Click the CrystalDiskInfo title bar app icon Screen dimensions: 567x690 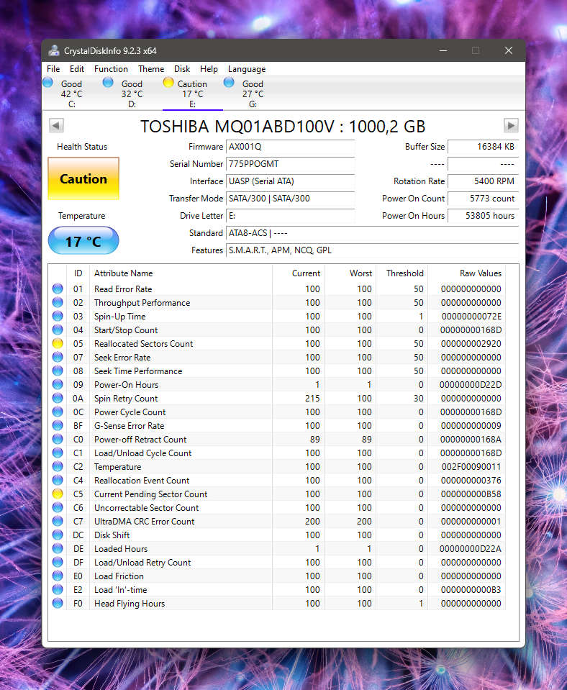click(x=54, y=50)
